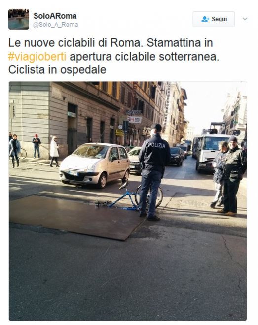The width and height of the screenshot is (258, 325).
Task: Click the smiling man wearing a beanie
Action: (x=232, y=176)
